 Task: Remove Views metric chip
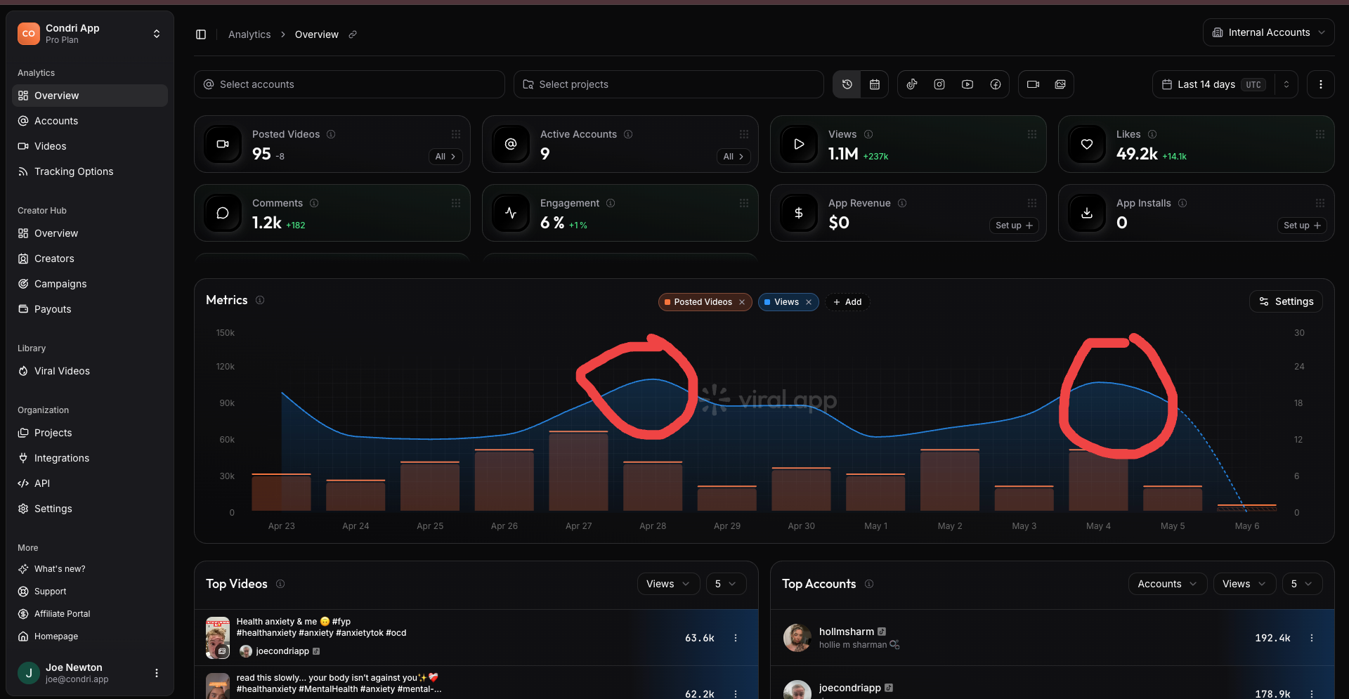point(809,302)
